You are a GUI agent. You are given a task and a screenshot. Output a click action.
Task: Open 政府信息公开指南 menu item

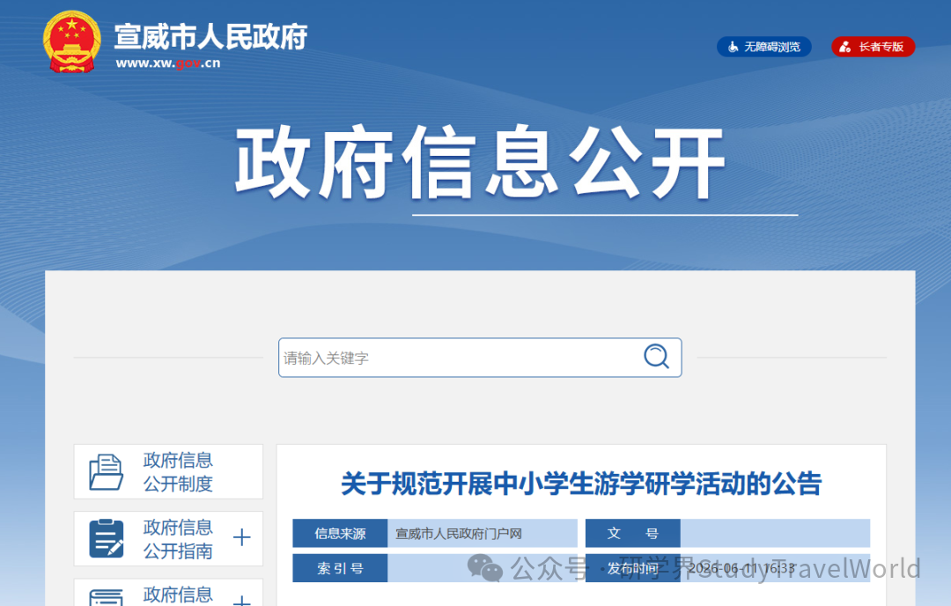point(168,539)
